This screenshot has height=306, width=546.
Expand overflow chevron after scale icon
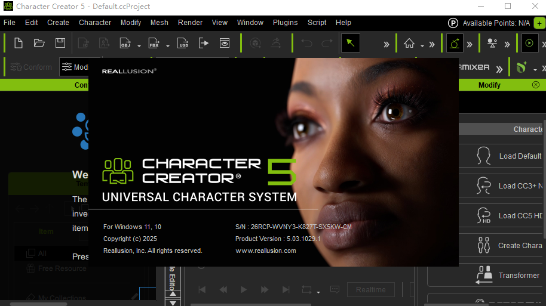click(x=507, y=44)
